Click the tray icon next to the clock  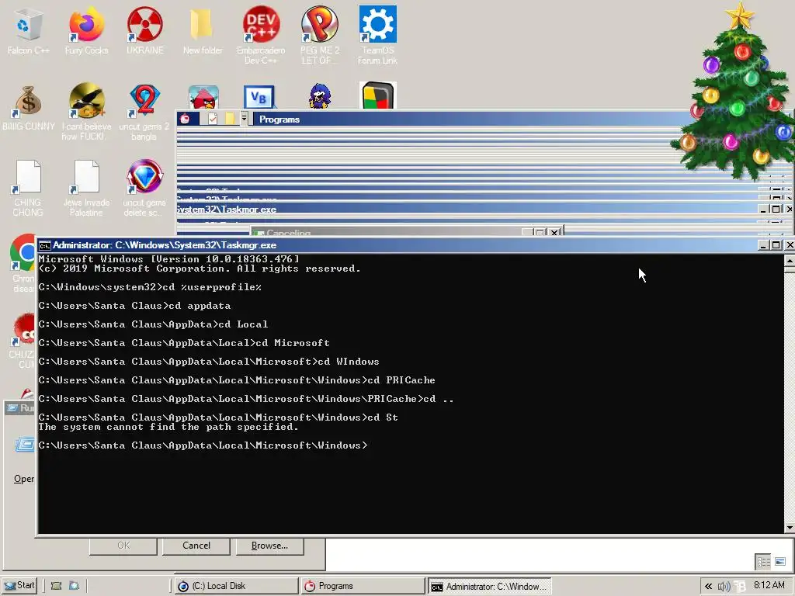(x=741, y=587)
